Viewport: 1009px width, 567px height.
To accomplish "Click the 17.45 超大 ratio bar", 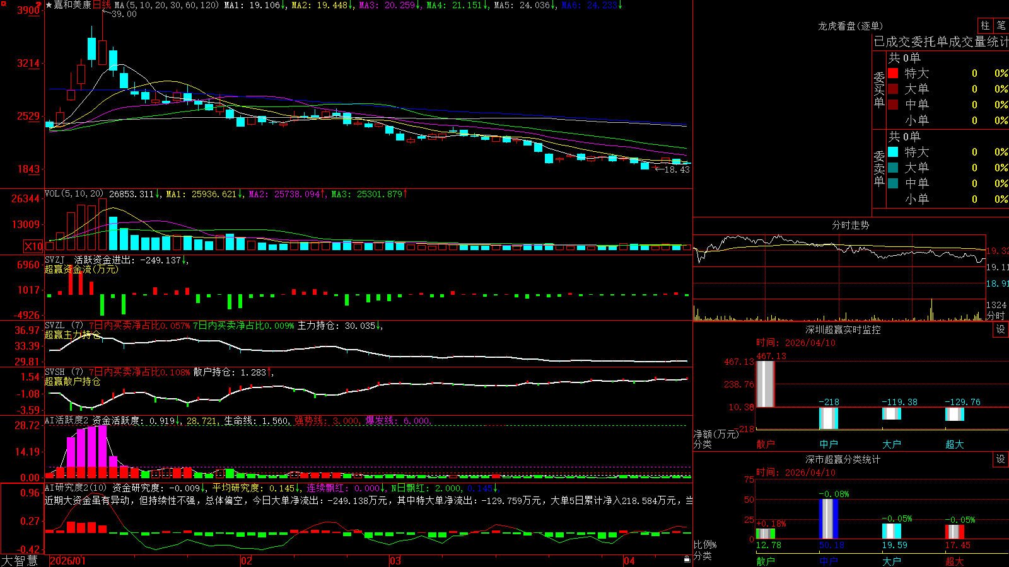I will coord(955,532).
